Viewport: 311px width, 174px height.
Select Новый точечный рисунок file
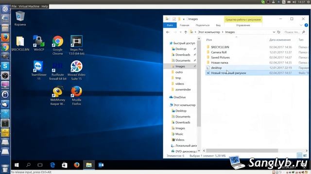click(x=228, y=73)
